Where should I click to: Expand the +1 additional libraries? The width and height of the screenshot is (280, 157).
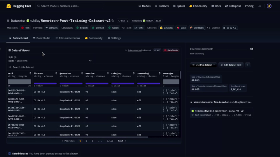point(208,28)
